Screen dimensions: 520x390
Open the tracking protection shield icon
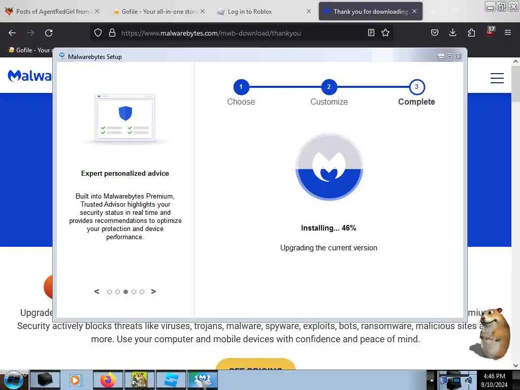pos(98,33)
